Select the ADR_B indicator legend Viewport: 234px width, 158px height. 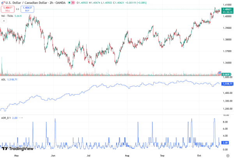pyautogui.click(x=5, y=118)
